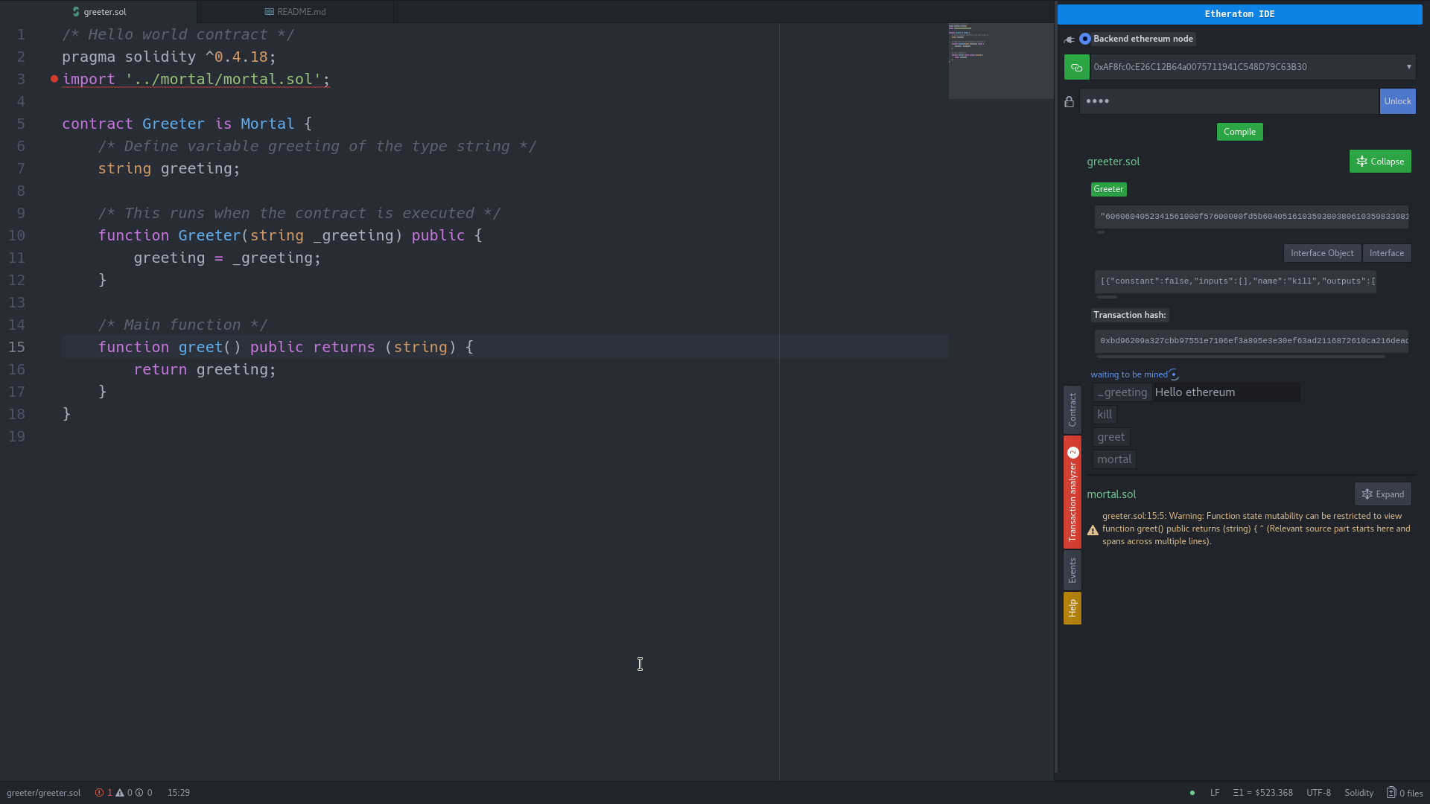Toggle the greet function button
The image size is (1430, 804).
1110,435
